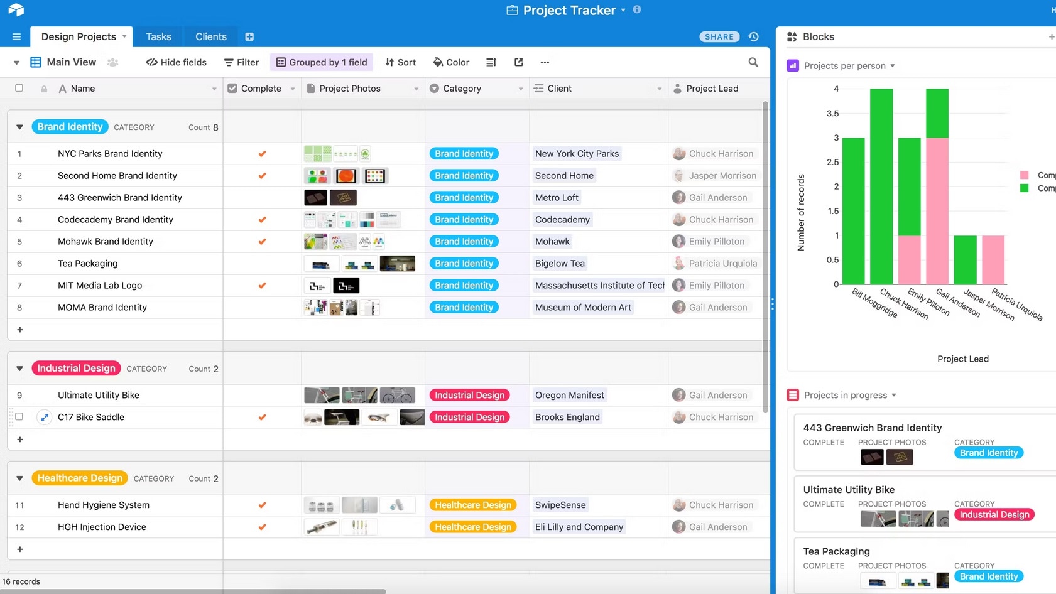Open the Category column header dropdown
The width and height of the screenshot is (1056, 594).
[521, 88]
